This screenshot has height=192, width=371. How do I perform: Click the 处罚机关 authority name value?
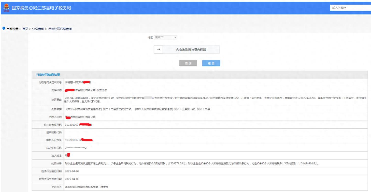87,187
